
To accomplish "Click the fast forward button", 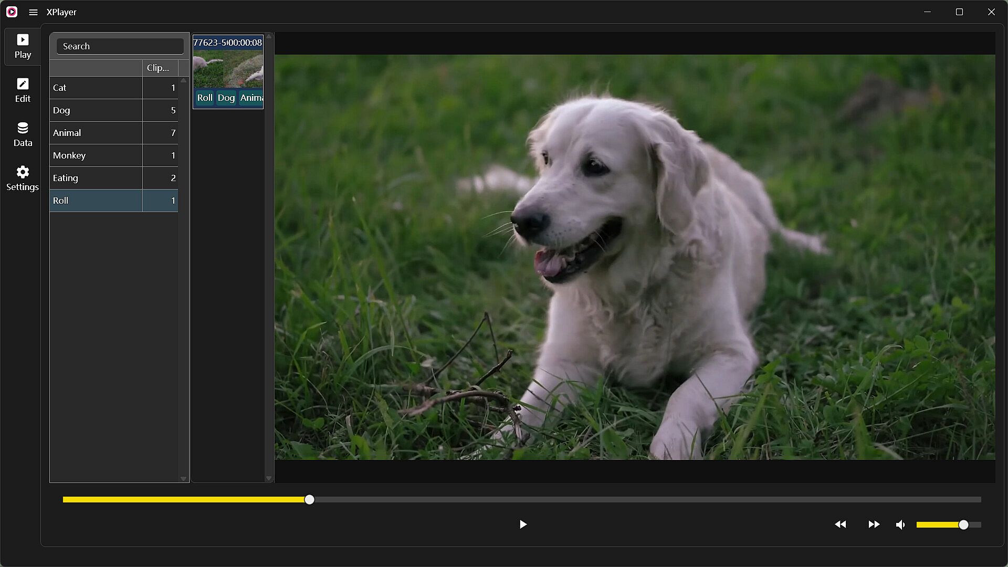I will click(x=874, y=524).
